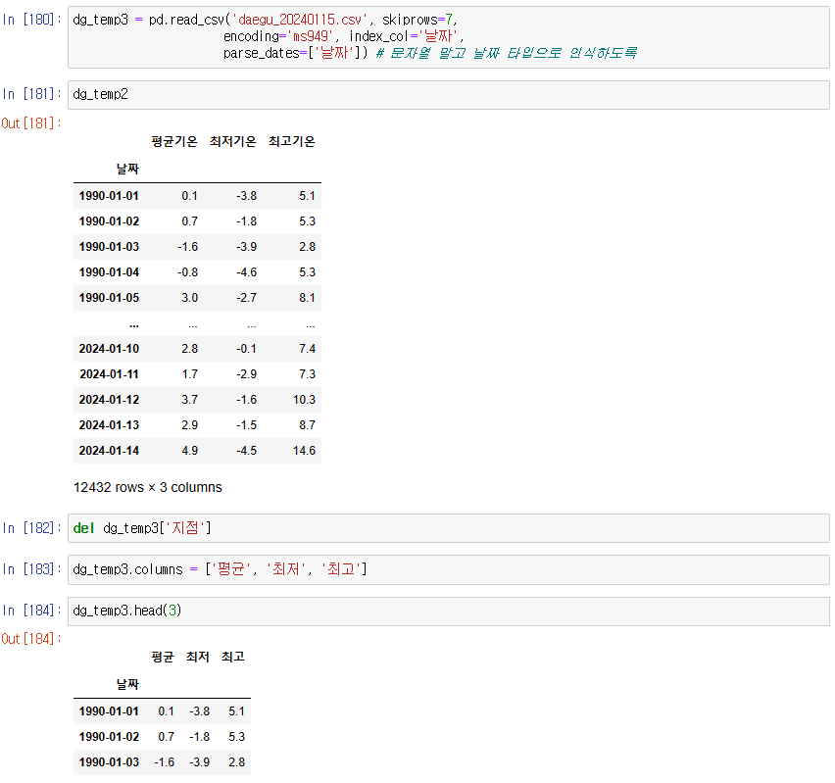Image resolution: width=835 pixels, height=783 pixels.
Task: Click the del dg_temp3 code cell
Action: point(449,528)
